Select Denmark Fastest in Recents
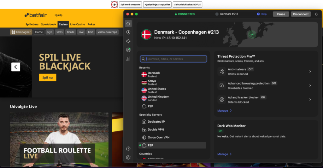Screen dimensions: 323x168 172,74
